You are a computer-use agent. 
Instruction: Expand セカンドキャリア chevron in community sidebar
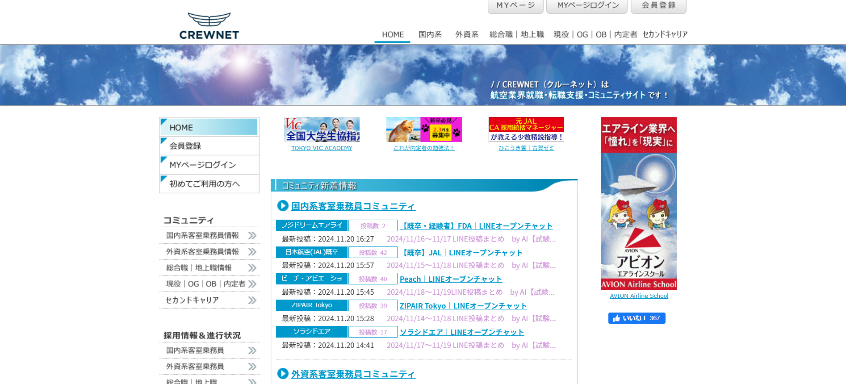(252, 301)
